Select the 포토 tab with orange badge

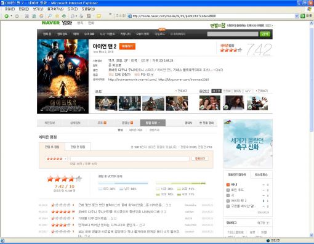pos(102,123)
